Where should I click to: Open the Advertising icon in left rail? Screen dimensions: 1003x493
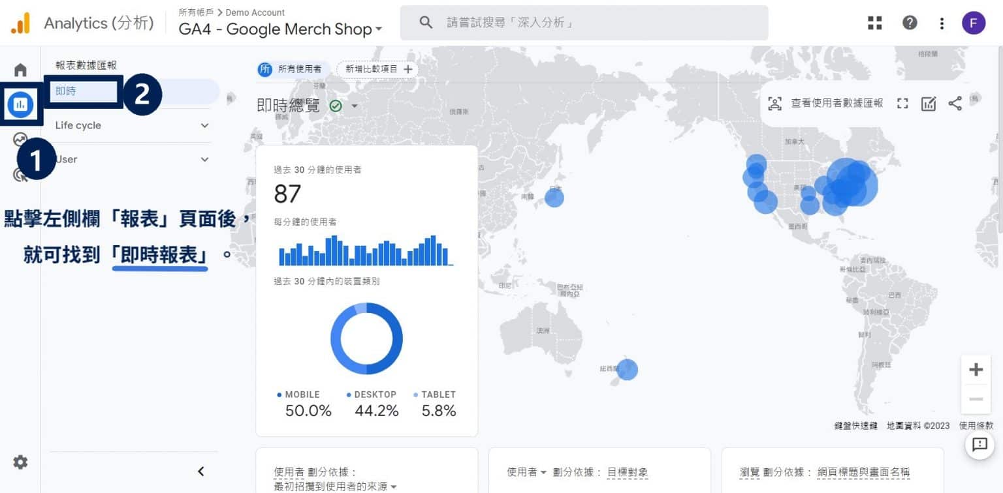click(x=20, y=174)
